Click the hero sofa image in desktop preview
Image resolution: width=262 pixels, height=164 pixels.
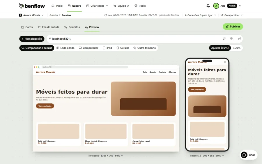click(x=143, y=99)
